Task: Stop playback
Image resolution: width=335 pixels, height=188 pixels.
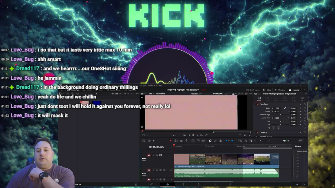Action: 193,135
